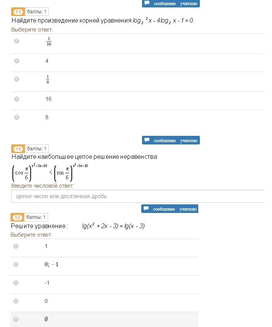Screen dimensions: 272x327
Task: Select answer 8 in question 13
Action: tap(17, 117)
